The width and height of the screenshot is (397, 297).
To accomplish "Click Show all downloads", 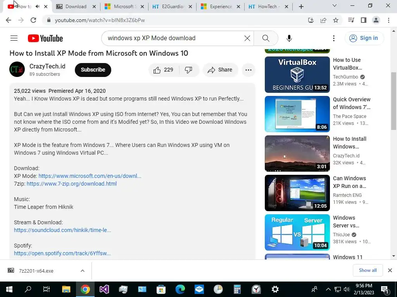I will click(x=368, y=270).
